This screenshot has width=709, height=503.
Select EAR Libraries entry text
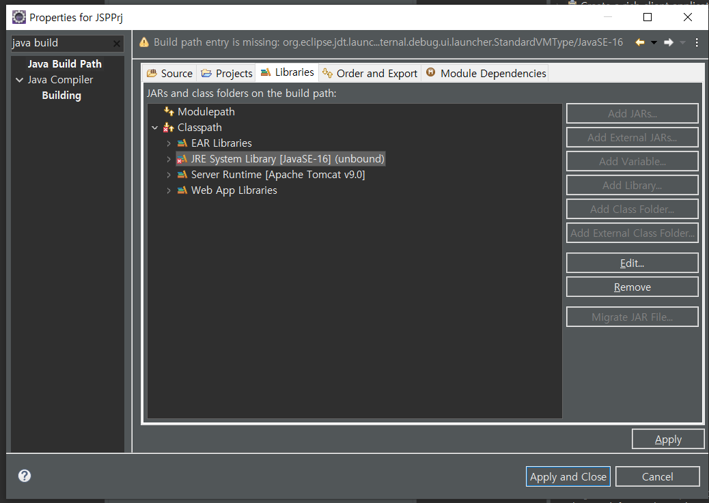(x=221, y=143)
